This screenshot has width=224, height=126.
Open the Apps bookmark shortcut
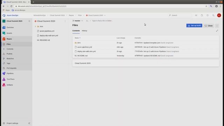[6, 10]
